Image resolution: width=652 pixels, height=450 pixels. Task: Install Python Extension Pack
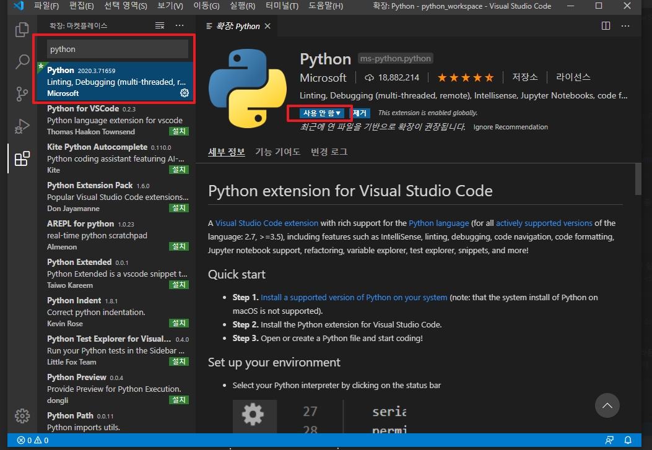pyautogui.click(x=179, y=208)
